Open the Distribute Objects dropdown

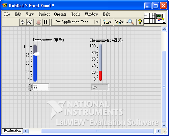click(119, 22)
